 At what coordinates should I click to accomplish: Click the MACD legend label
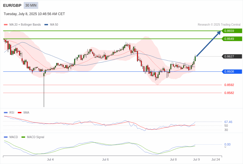(x=14, y=137)
